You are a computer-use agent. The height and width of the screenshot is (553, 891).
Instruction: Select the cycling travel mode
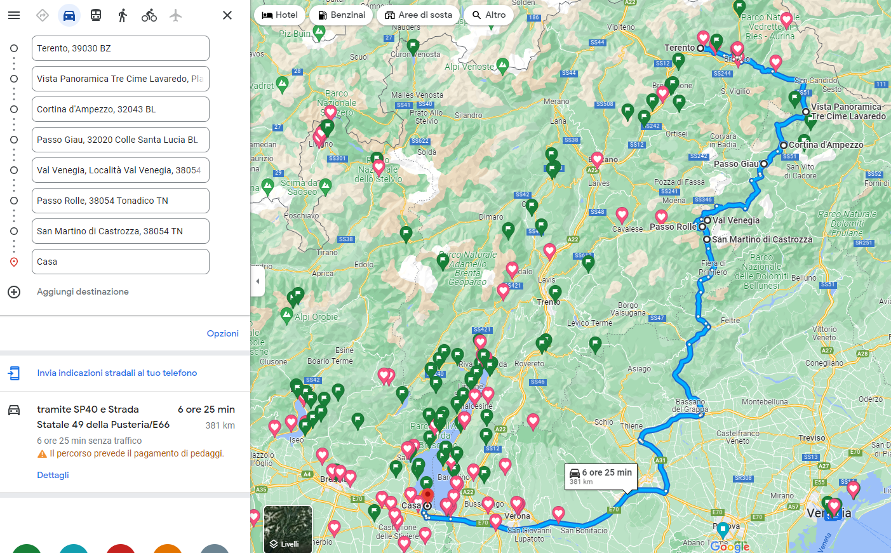coord(149,15)
